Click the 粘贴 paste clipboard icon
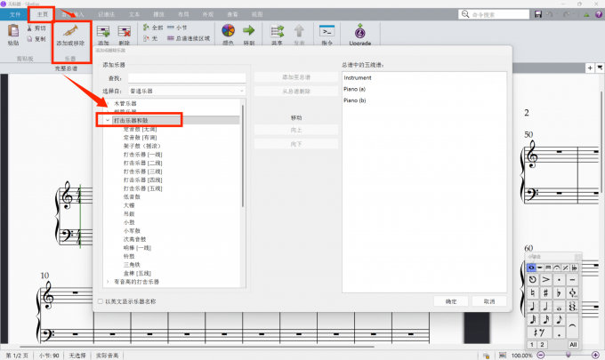Image resolution: width=605 pixels, height=360 pixels. (x=13, y=30)
